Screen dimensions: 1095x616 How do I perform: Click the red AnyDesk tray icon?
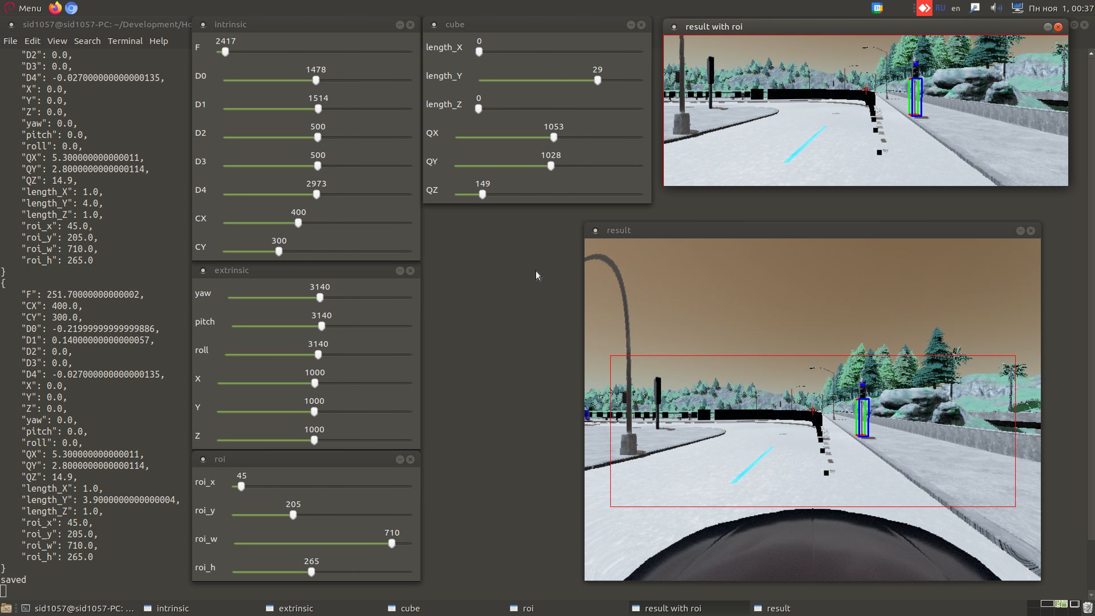[x=924, y=8]
